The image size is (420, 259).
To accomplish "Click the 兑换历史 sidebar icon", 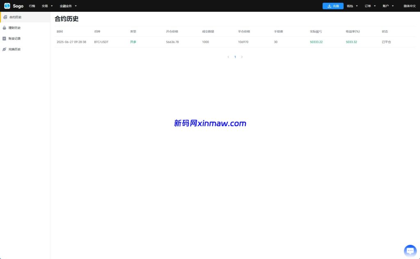I will [x=5, y=49].
